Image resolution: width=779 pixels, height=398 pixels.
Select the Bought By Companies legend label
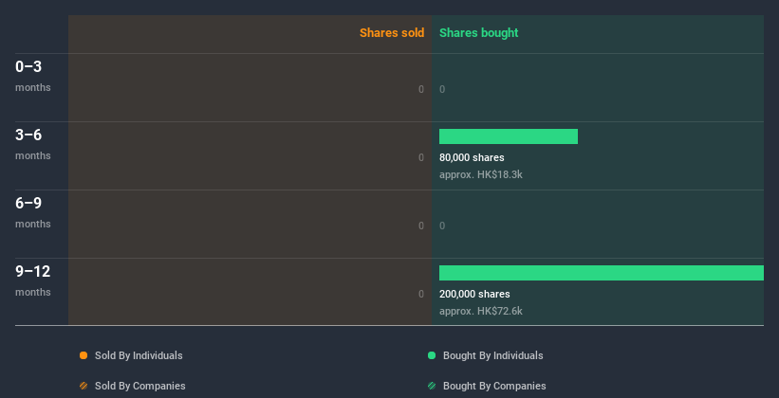(494, 386)
